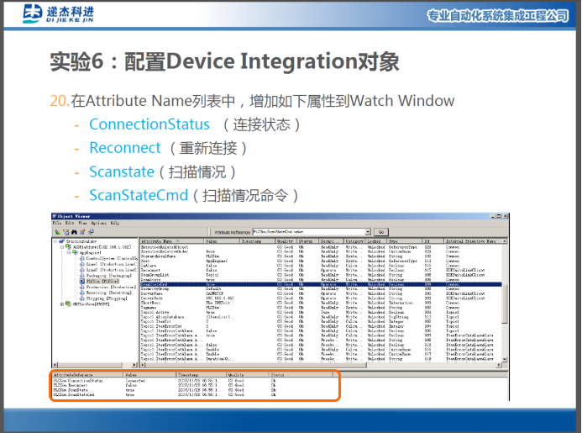This screenshot has width=582, height=433.
Task: Click the GRPlatform node icon in tree
Action: (x=68, y=304)
